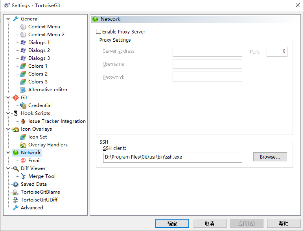304x231 pixels.
Task: Select Issue Tracker Integration entry
Action: pos(57,121)
